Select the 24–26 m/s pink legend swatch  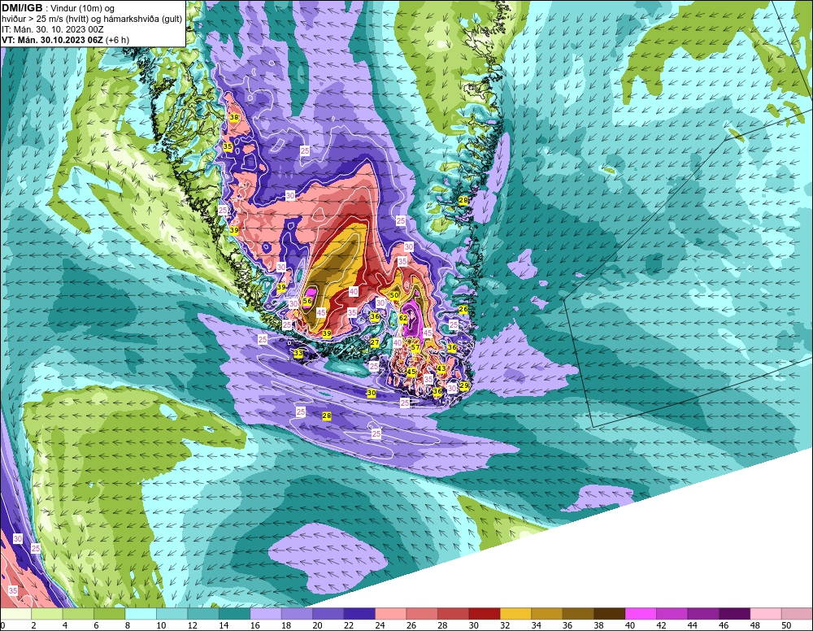click(x=391, y=614)
